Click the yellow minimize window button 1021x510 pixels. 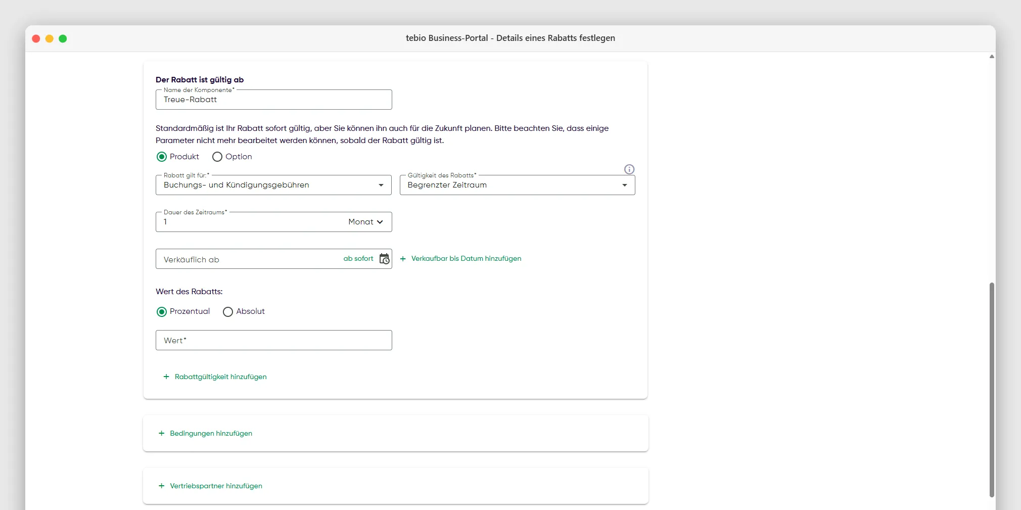click(x=50, y=38)
